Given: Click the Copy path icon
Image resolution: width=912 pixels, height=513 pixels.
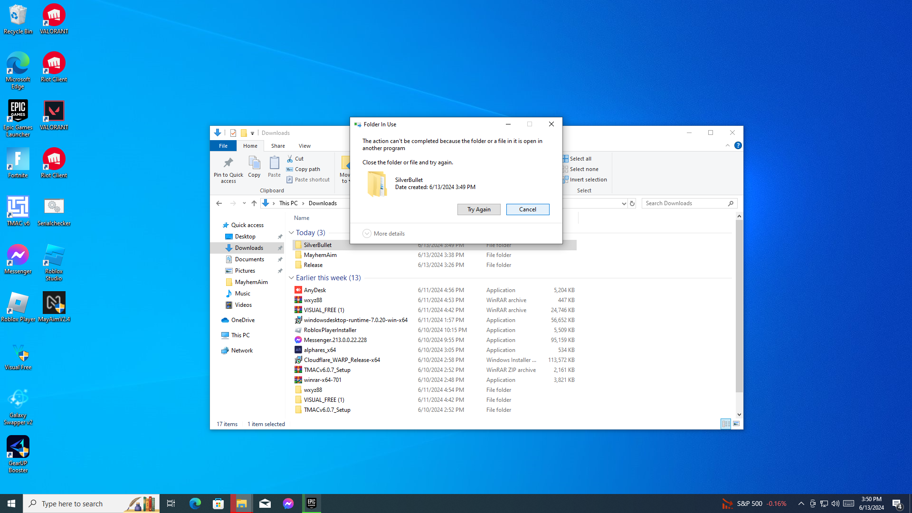Looking at the screenshot, I should (x=290, y=169).
